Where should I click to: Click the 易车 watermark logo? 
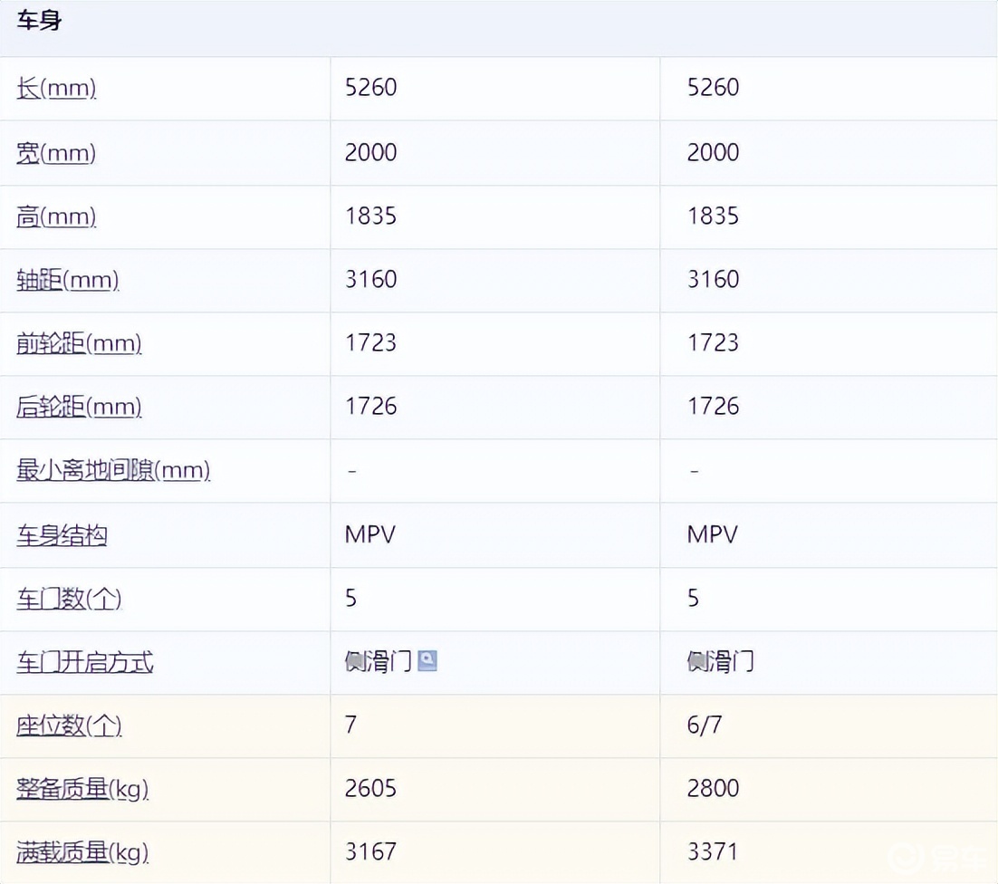(931, 855)
